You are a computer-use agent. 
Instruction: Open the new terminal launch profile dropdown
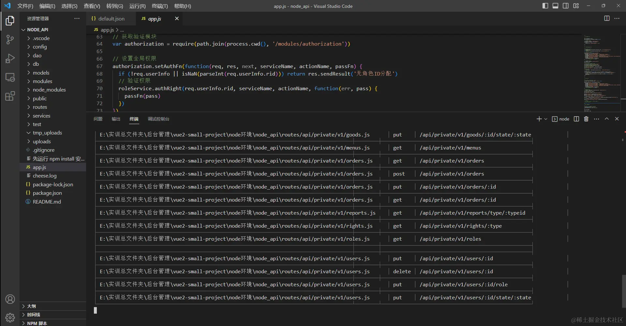pos(545,119)
